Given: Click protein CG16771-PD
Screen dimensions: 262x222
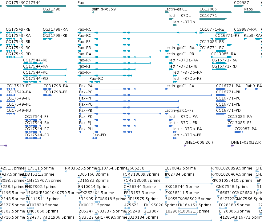Looking at the screenshot, I should [221, 114].
